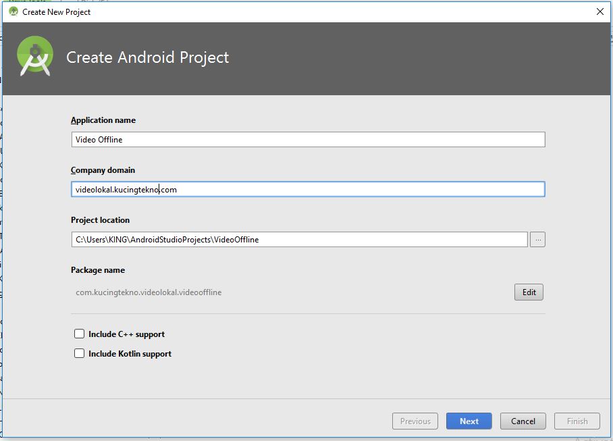
Task: Click the disabled Finish button
Action: point(577,421)
